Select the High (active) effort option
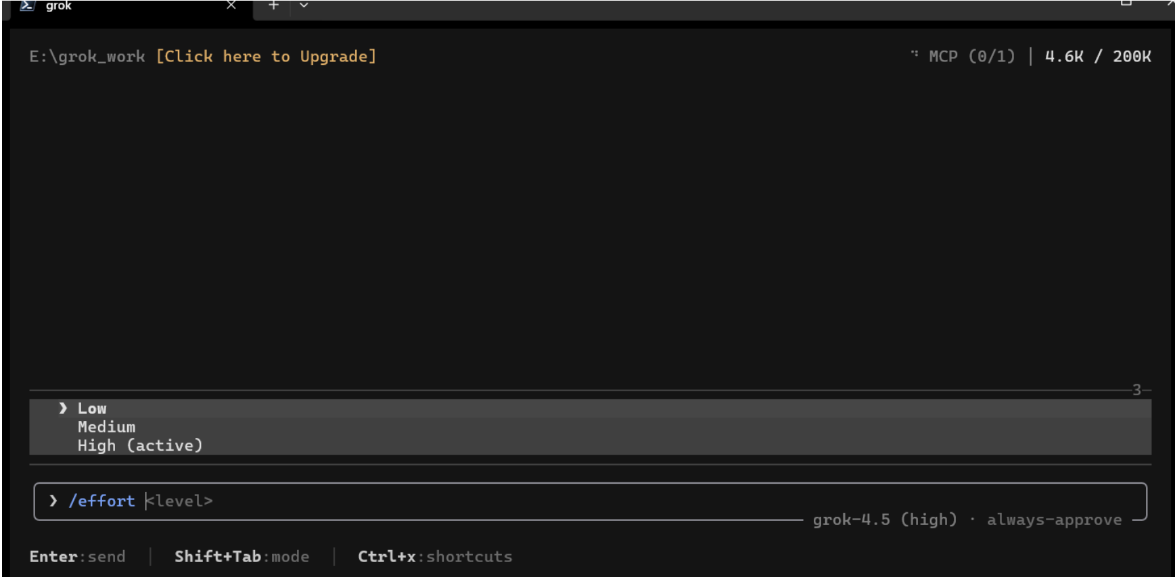This screenshot has height=577, width=1175. point(590,445)
